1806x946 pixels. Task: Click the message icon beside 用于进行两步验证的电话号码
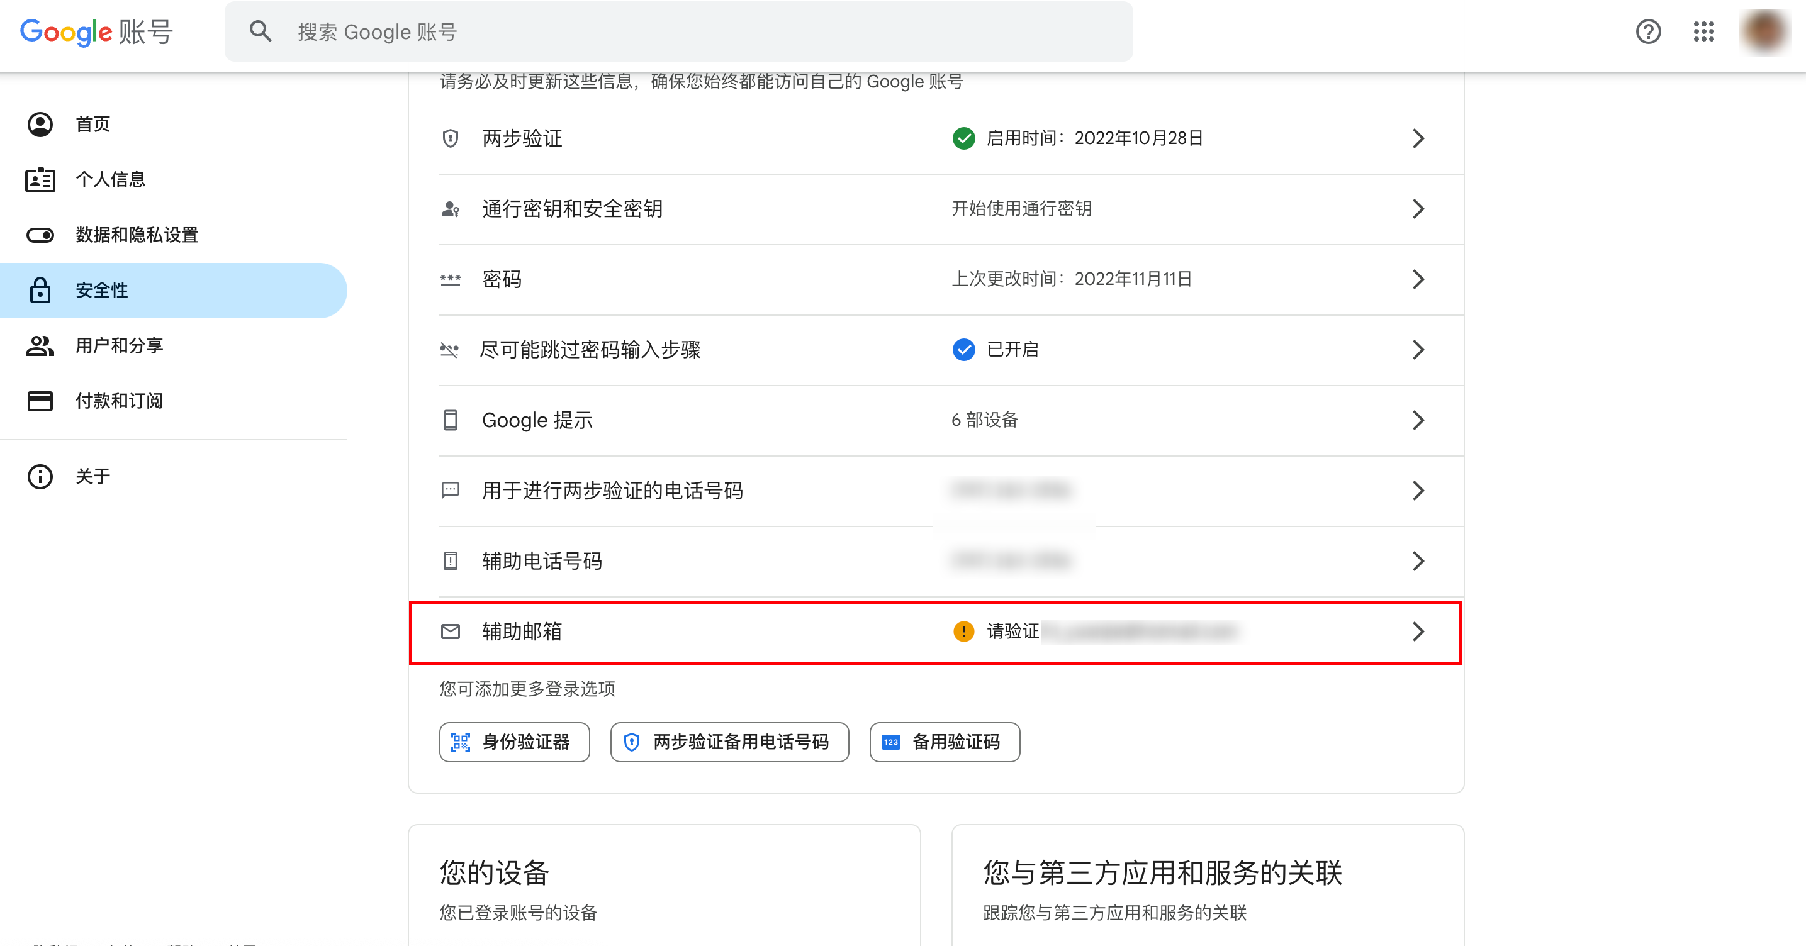[x=450, y=490]
